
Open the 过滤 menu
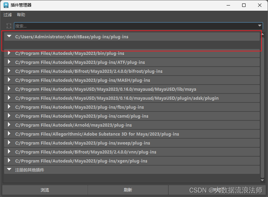[x=8, y=15]
